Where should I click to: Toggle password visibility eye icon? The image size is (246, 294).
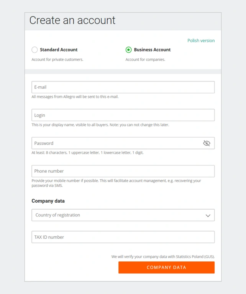pos(207,143)
